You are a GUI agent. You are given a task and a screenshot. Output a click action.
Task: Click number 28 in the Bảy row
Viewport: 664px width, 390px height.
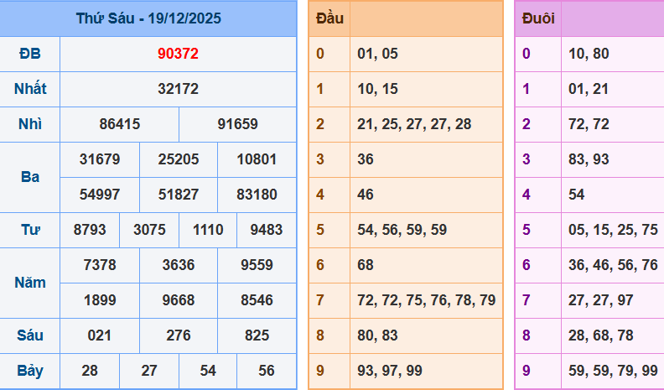tap(90, 371)
